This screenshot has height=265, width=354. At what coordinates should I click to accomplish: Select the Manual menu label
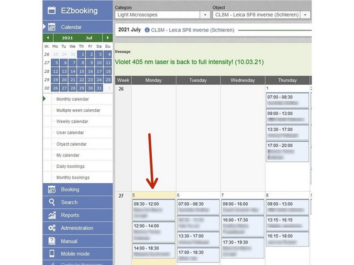(x=69, y=241)
